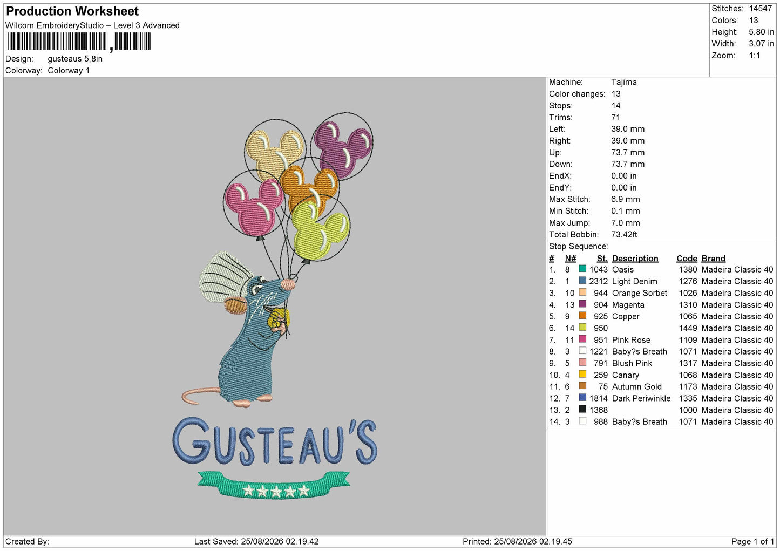
Task: Click the trims value 71
Action: 616,117
